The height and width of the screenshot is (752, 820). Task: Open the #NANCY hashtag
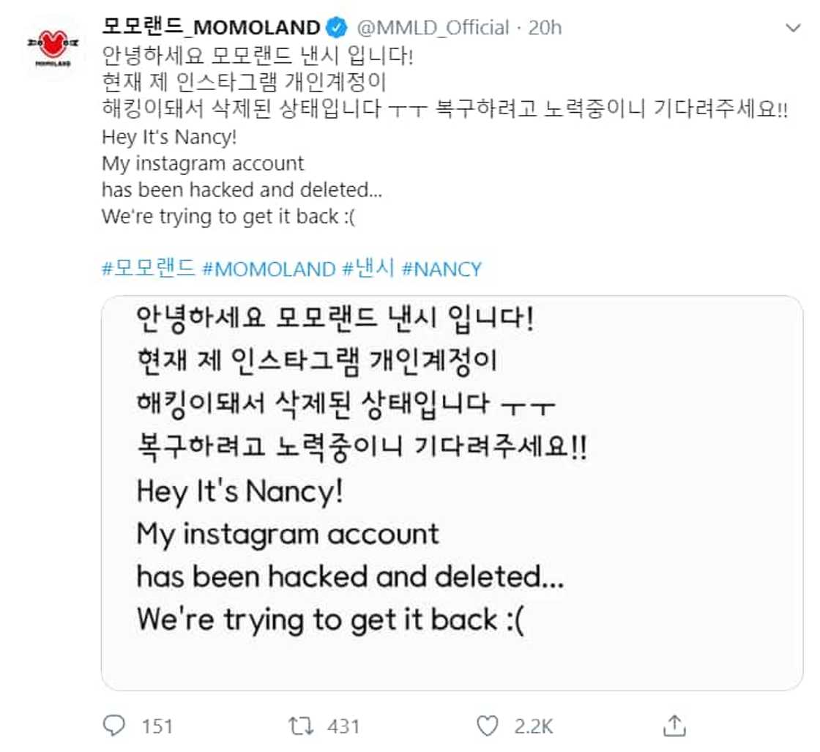tap(442, 269)
